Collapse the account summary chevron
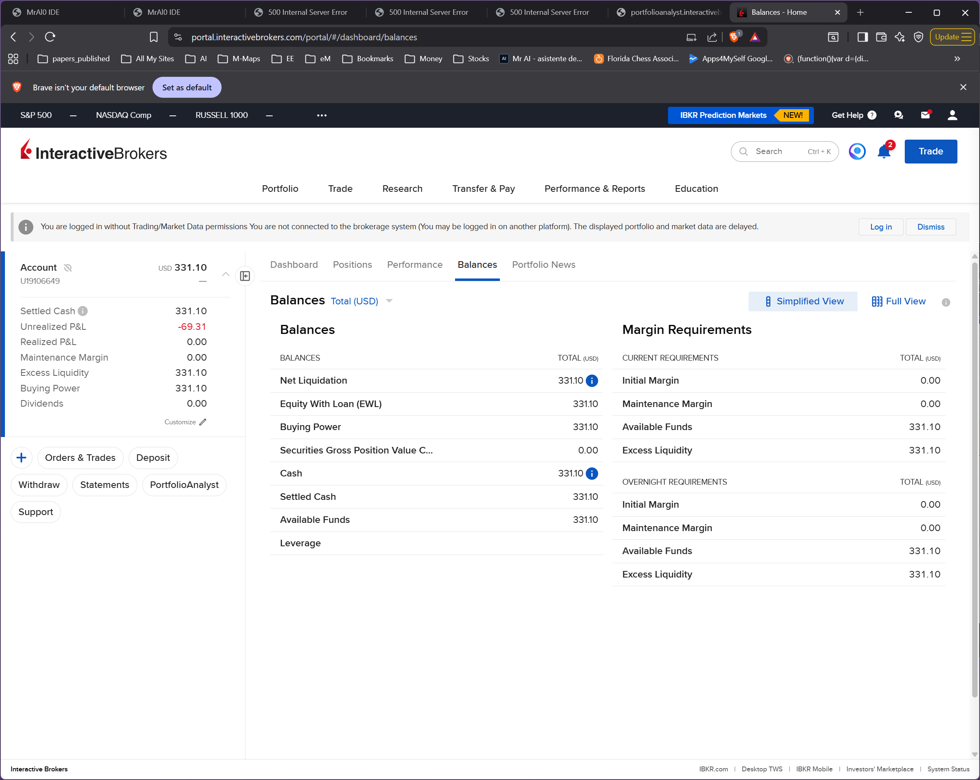The width and height of the screenshot is (980, 780). (x=225, y=274)
